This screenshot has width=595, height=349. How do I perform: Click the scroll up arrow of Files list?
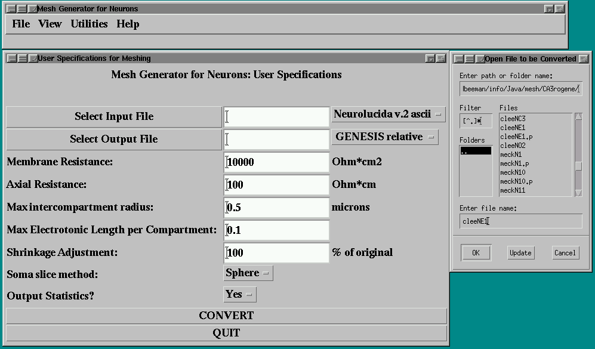click(578, 116)
